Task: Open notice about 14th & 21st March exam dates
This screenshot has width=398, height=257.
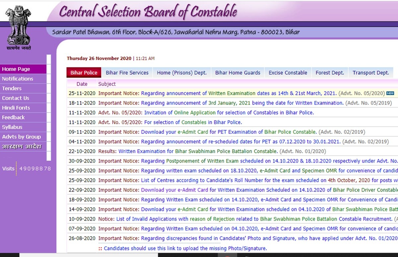Action: click(239, 93)
